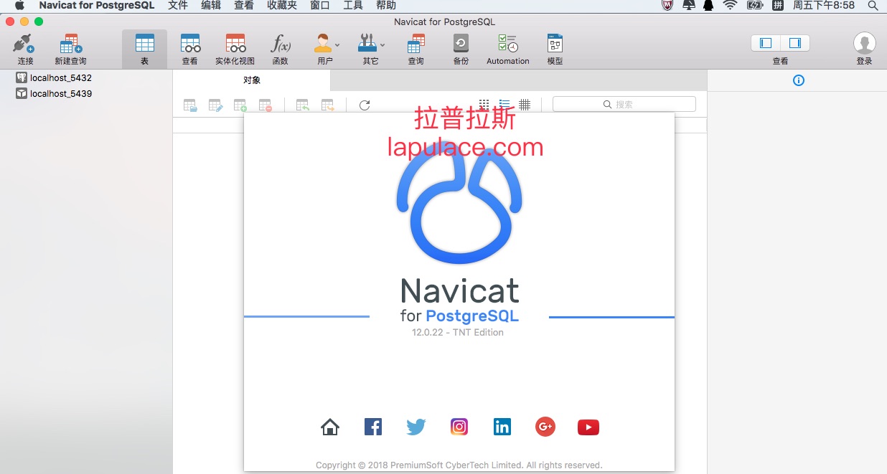Click the McAfee shield menu bar icon
Image resolution: width=887 pixels, height=474 pixels.
tap(667, 6)
